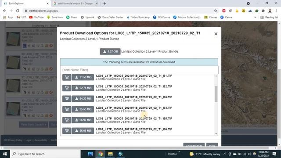Open the Chrome profile avatar
281x158 pixels.
coord(270,11)
